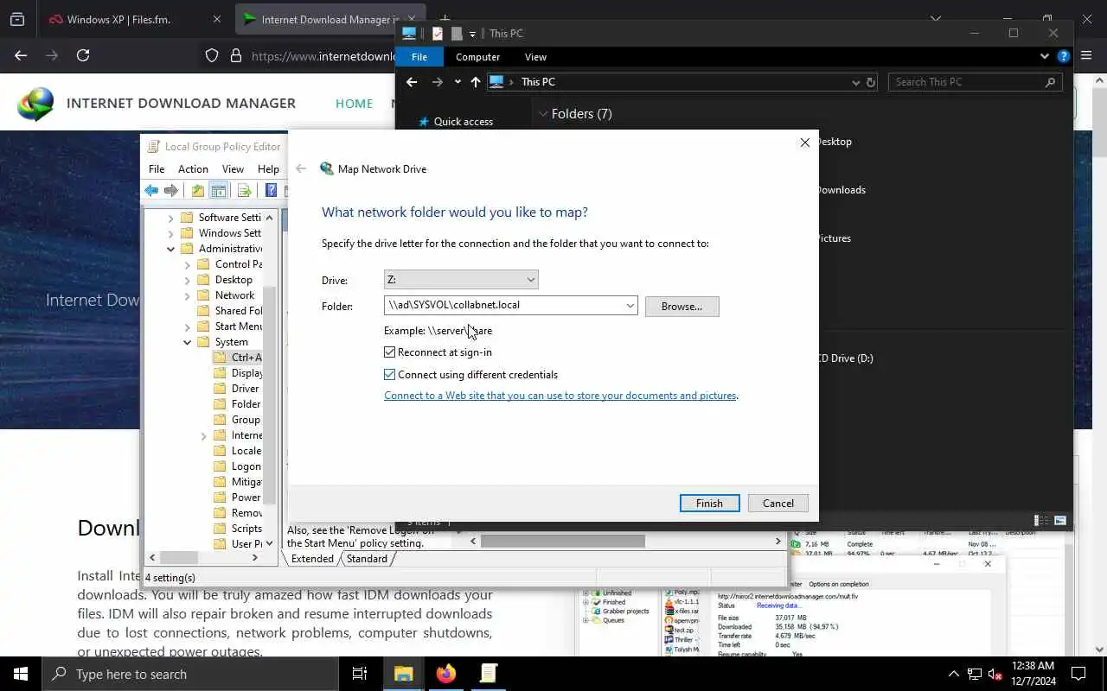Viewport: 1107px width, 691px height.
Task: Click Policy Editor right pane horizontal scrollbar
Action: [624, 542]
